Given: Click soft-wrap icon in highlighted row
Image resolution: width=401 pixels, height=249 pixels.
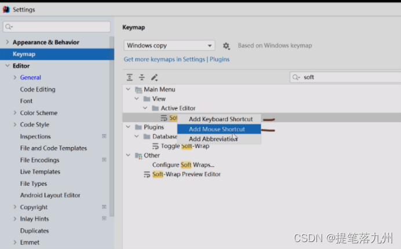Looking at the screenshot, I should tap(163, 118).
